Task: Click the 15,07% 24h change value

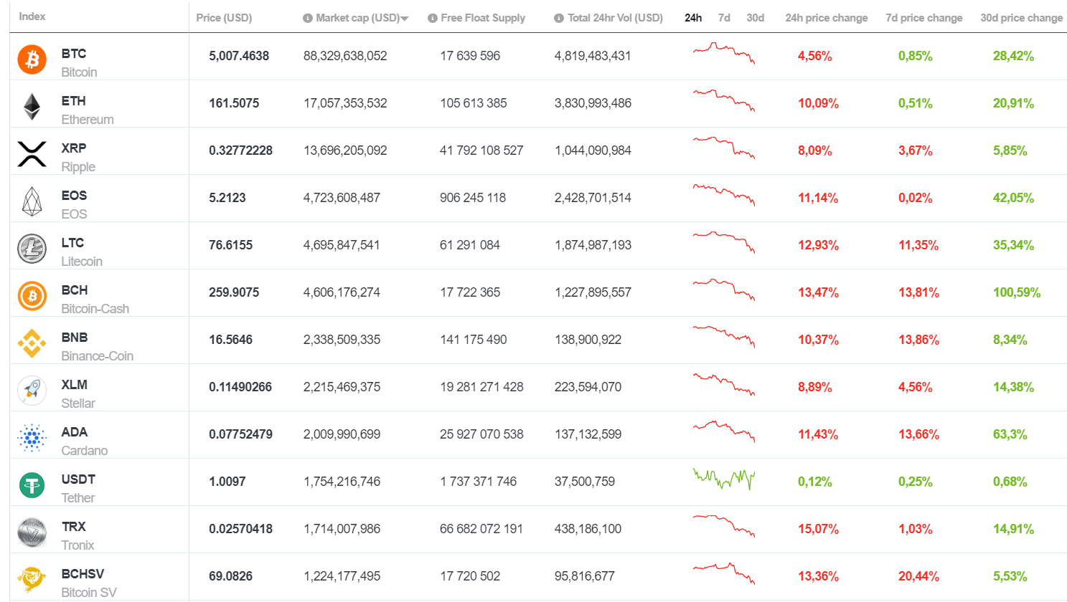Action: [x=818, y=529]
